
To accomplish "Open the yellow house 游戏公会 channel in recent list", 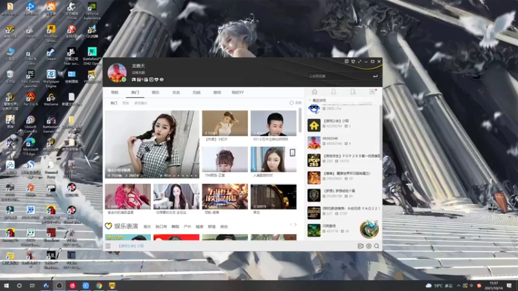I will [343, 125].
